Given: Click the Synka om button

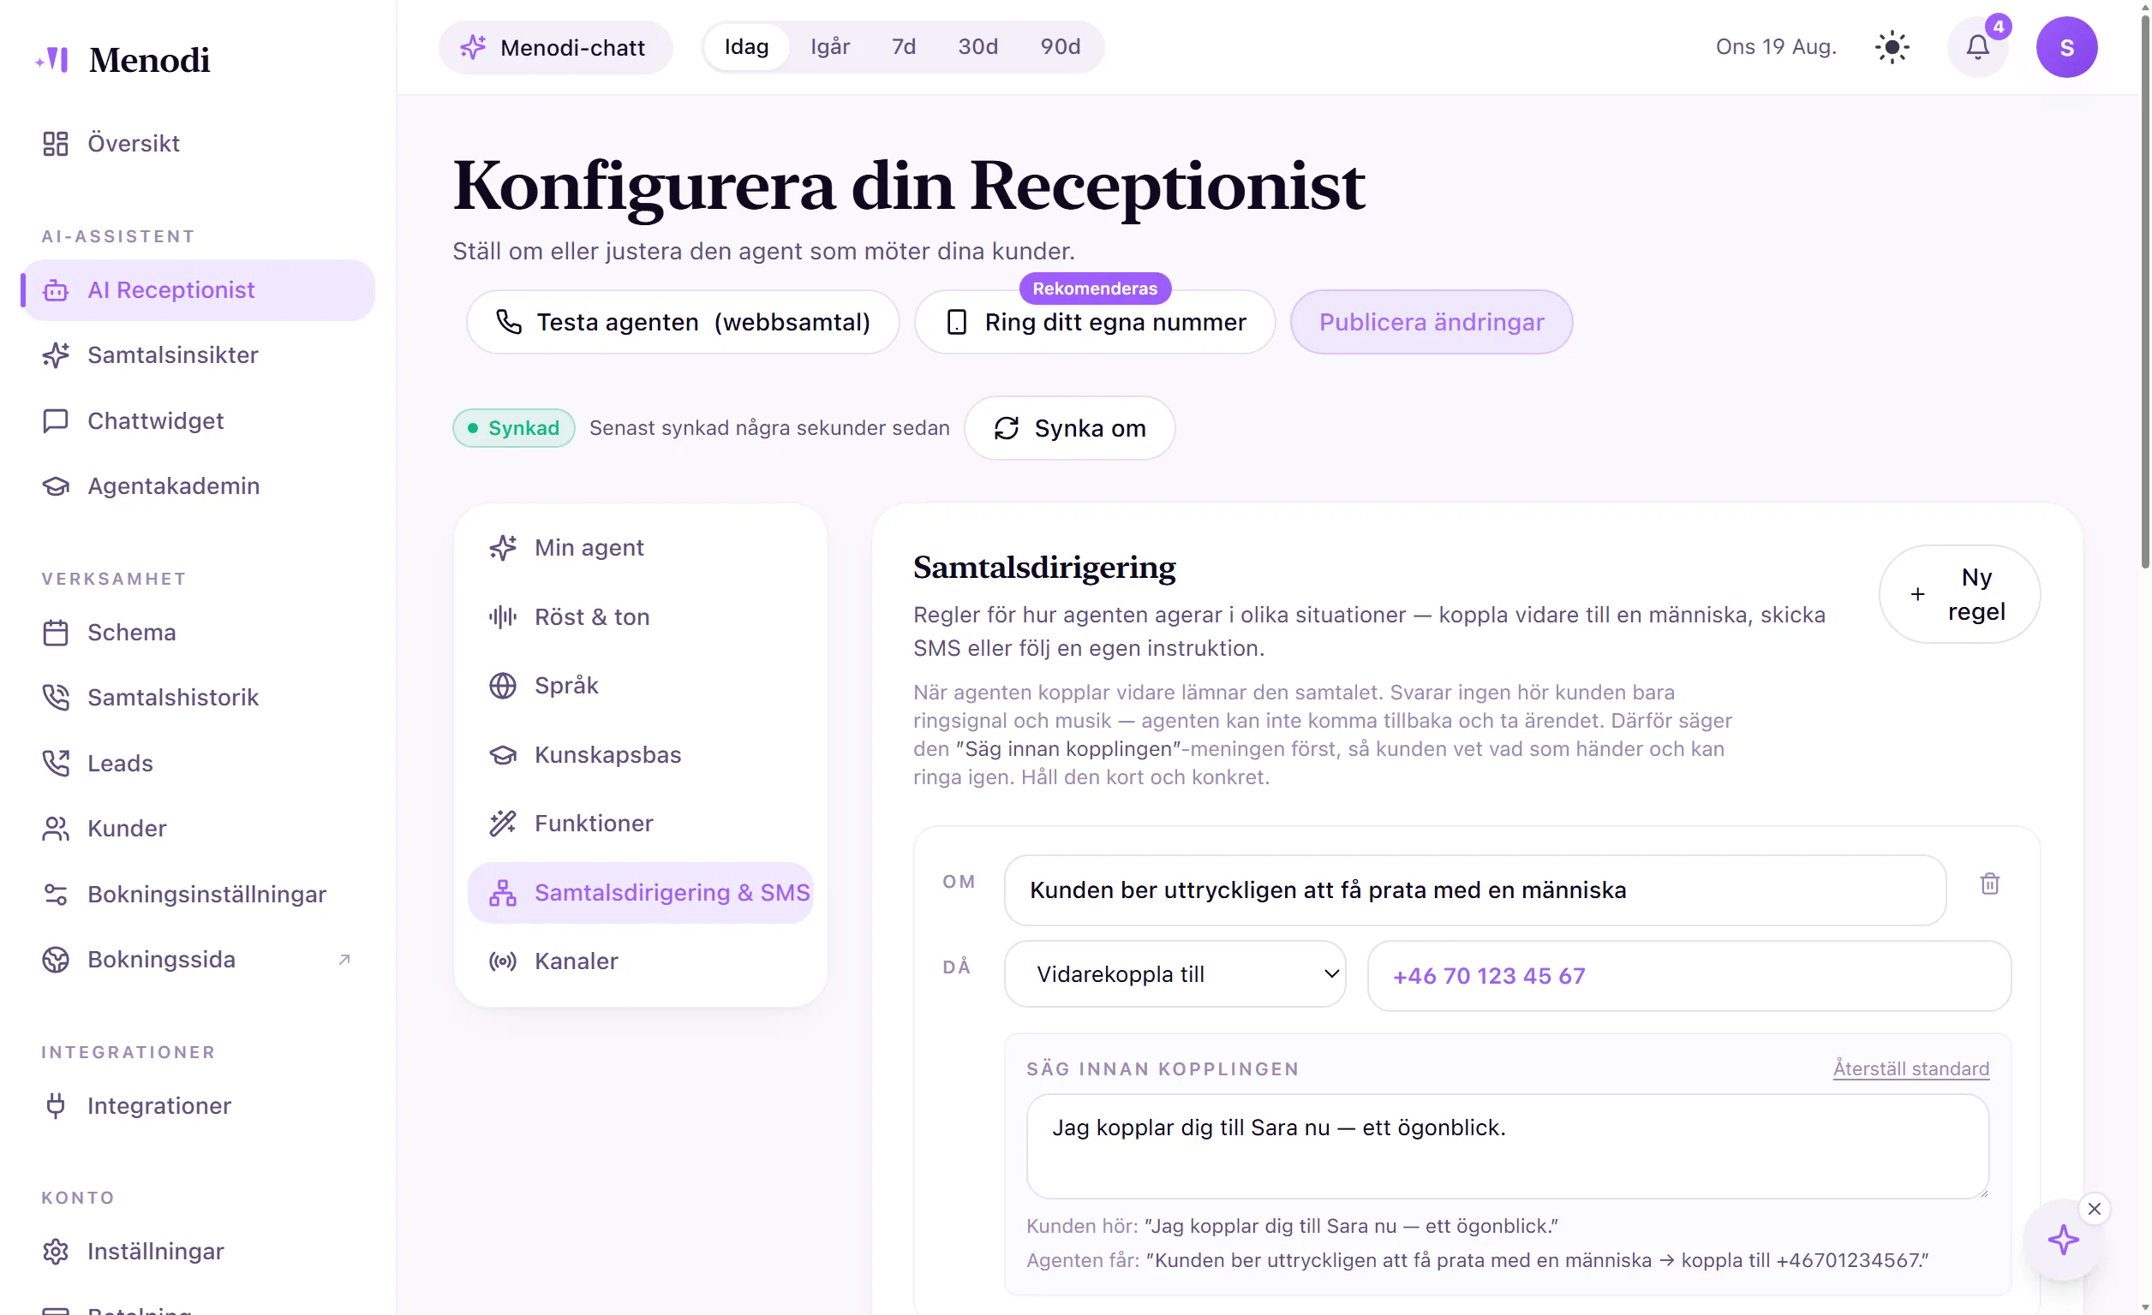Looking at the screenshot, I should (1069, 428).
